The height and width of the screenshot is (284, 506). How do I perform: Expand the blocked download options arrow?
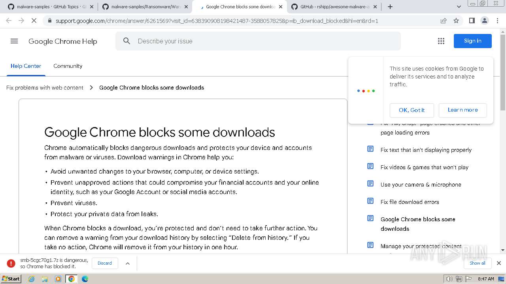(128, 263)
